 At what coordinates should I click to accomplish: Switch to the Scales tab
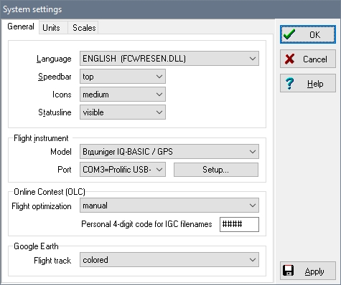(84, 28)
